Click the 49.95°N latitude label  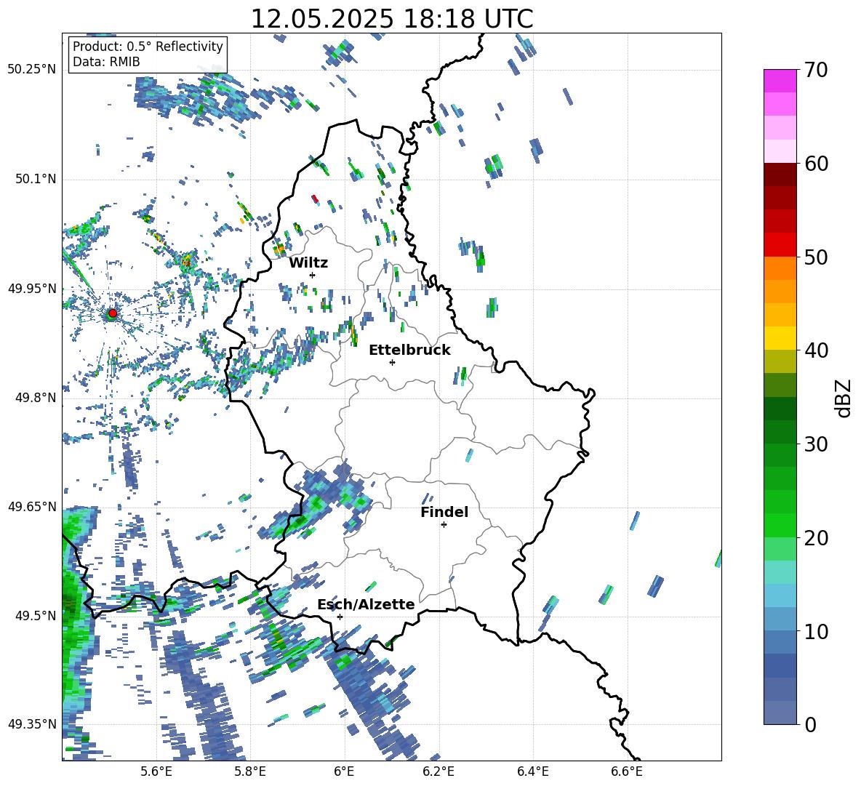pos(31,288)
